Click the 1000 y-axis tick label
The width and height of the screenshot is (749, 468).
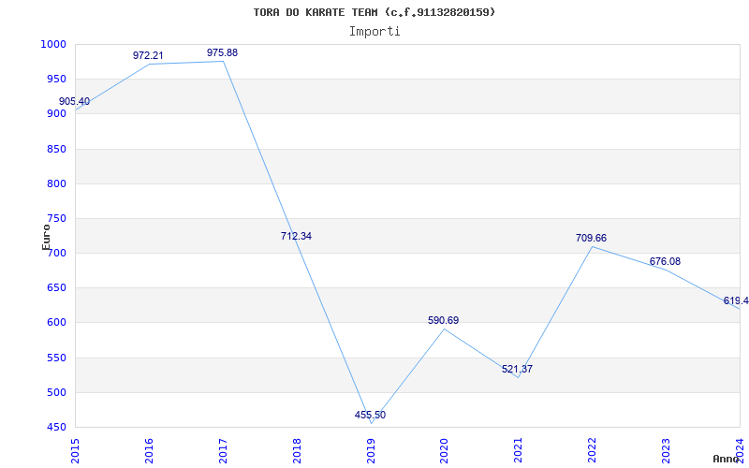click(x=53, y=44)
